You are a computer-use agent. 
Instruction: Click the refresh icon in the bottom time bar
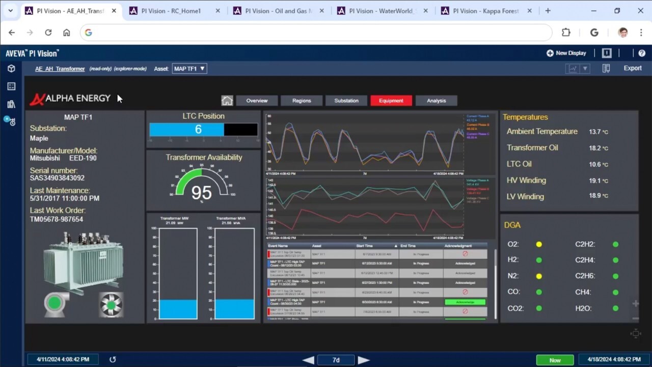(113, 359)
